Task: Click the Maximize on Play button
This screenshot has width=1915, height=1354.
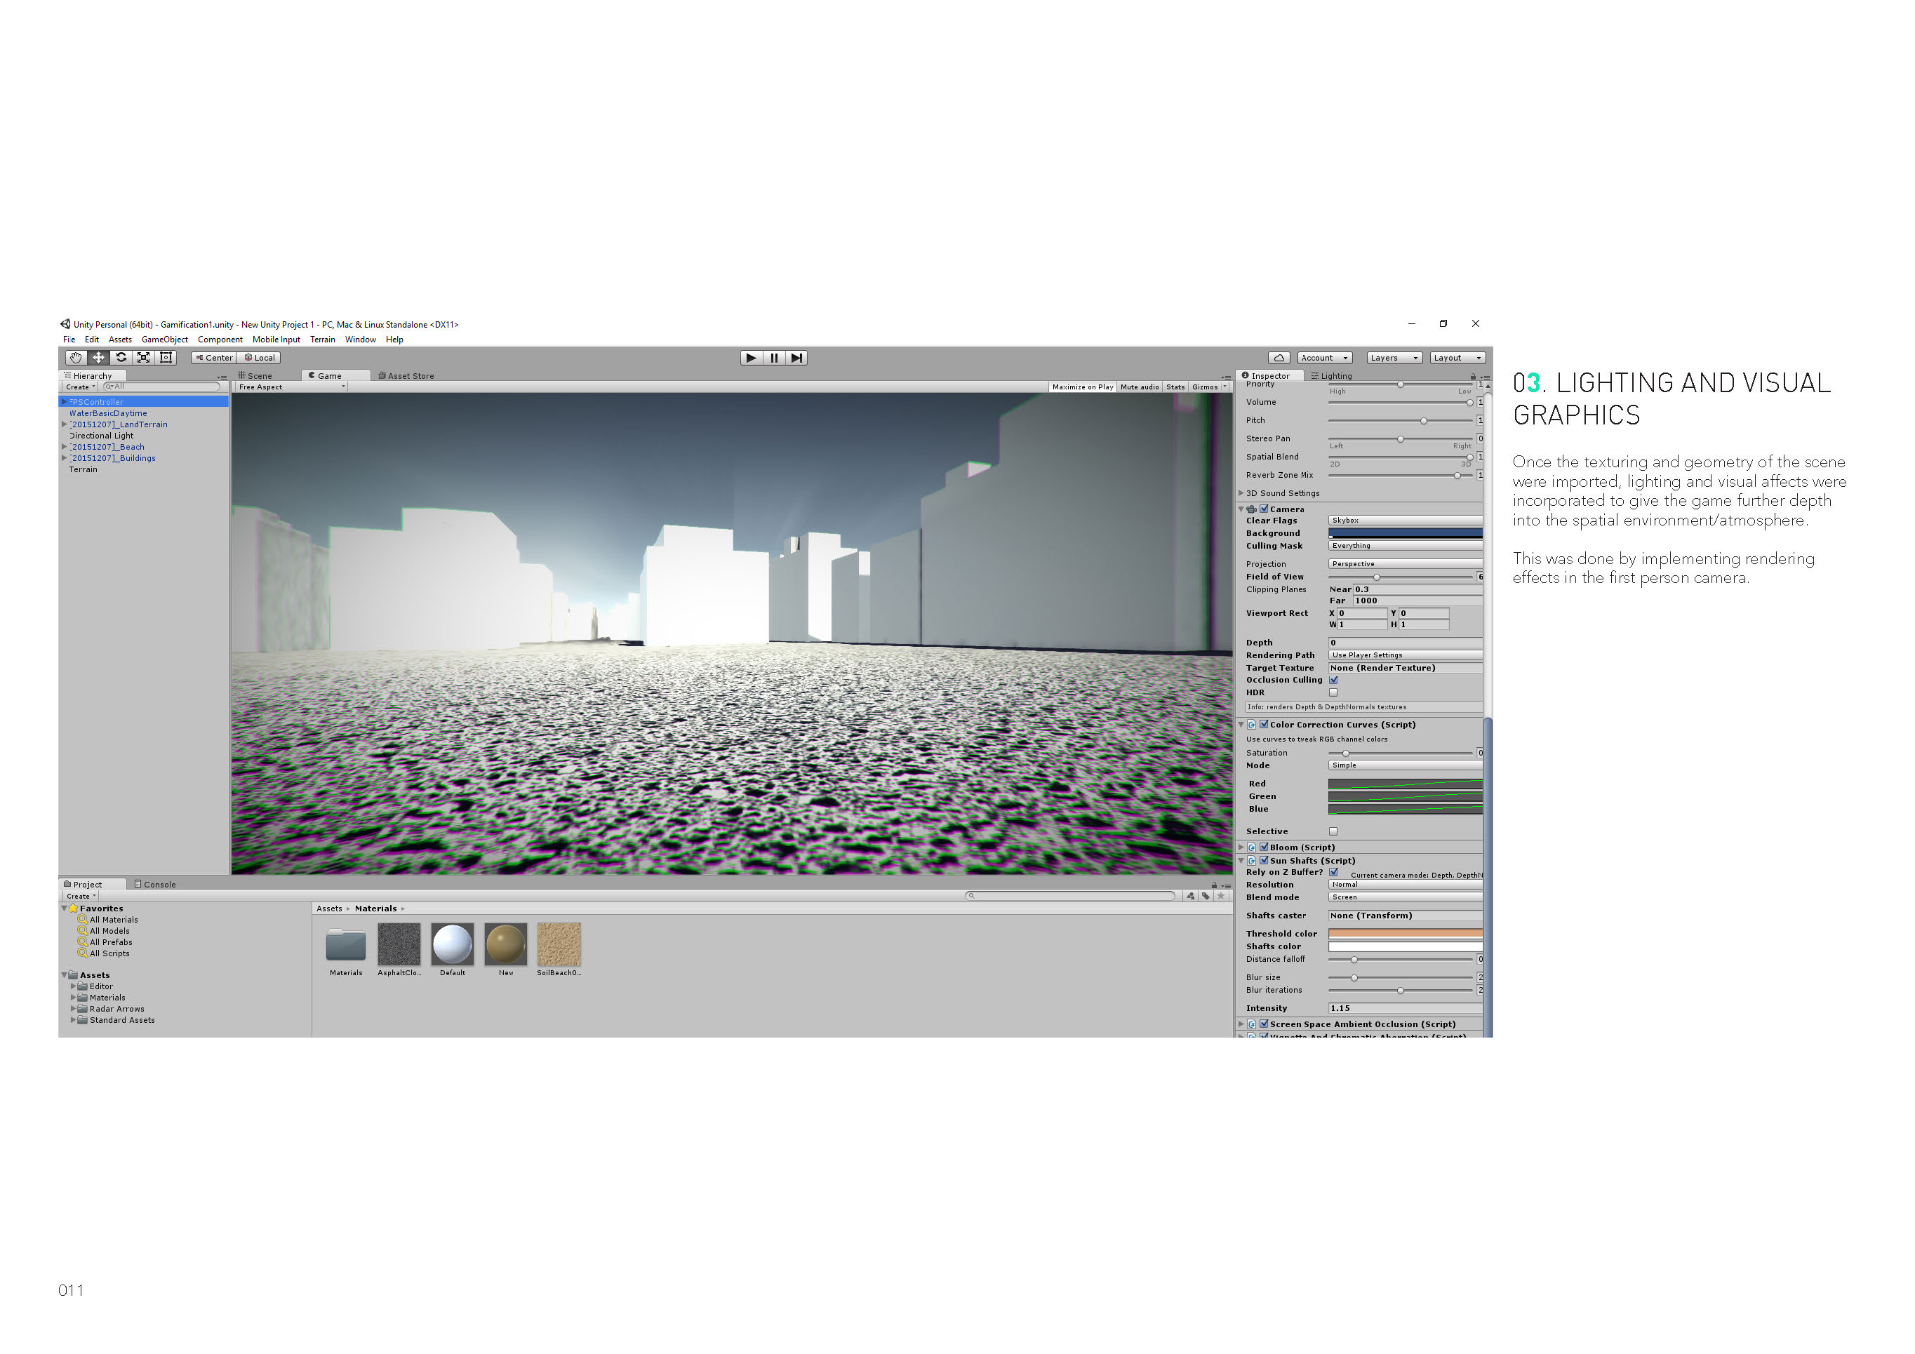Action: (x=1082, y=386)
